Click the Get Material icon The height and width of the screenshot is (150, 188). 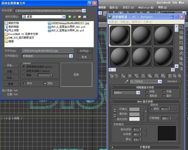tap(112, 76)
